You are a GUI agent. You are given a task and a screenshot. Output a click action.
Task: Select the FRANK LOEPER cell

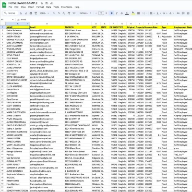18,138
